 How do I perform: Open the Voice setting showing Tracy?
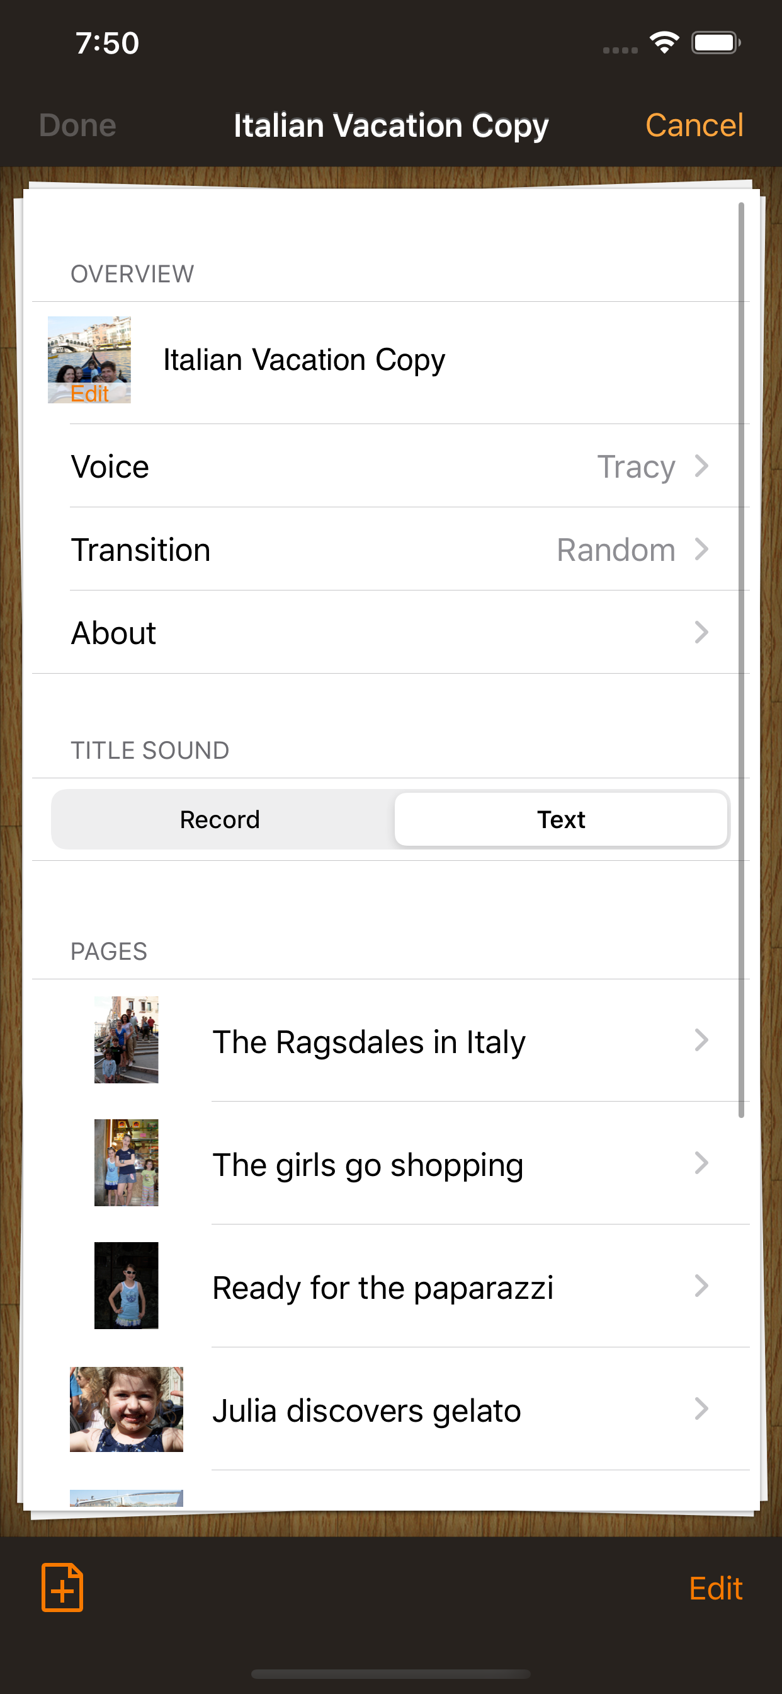tap(390, 466)
